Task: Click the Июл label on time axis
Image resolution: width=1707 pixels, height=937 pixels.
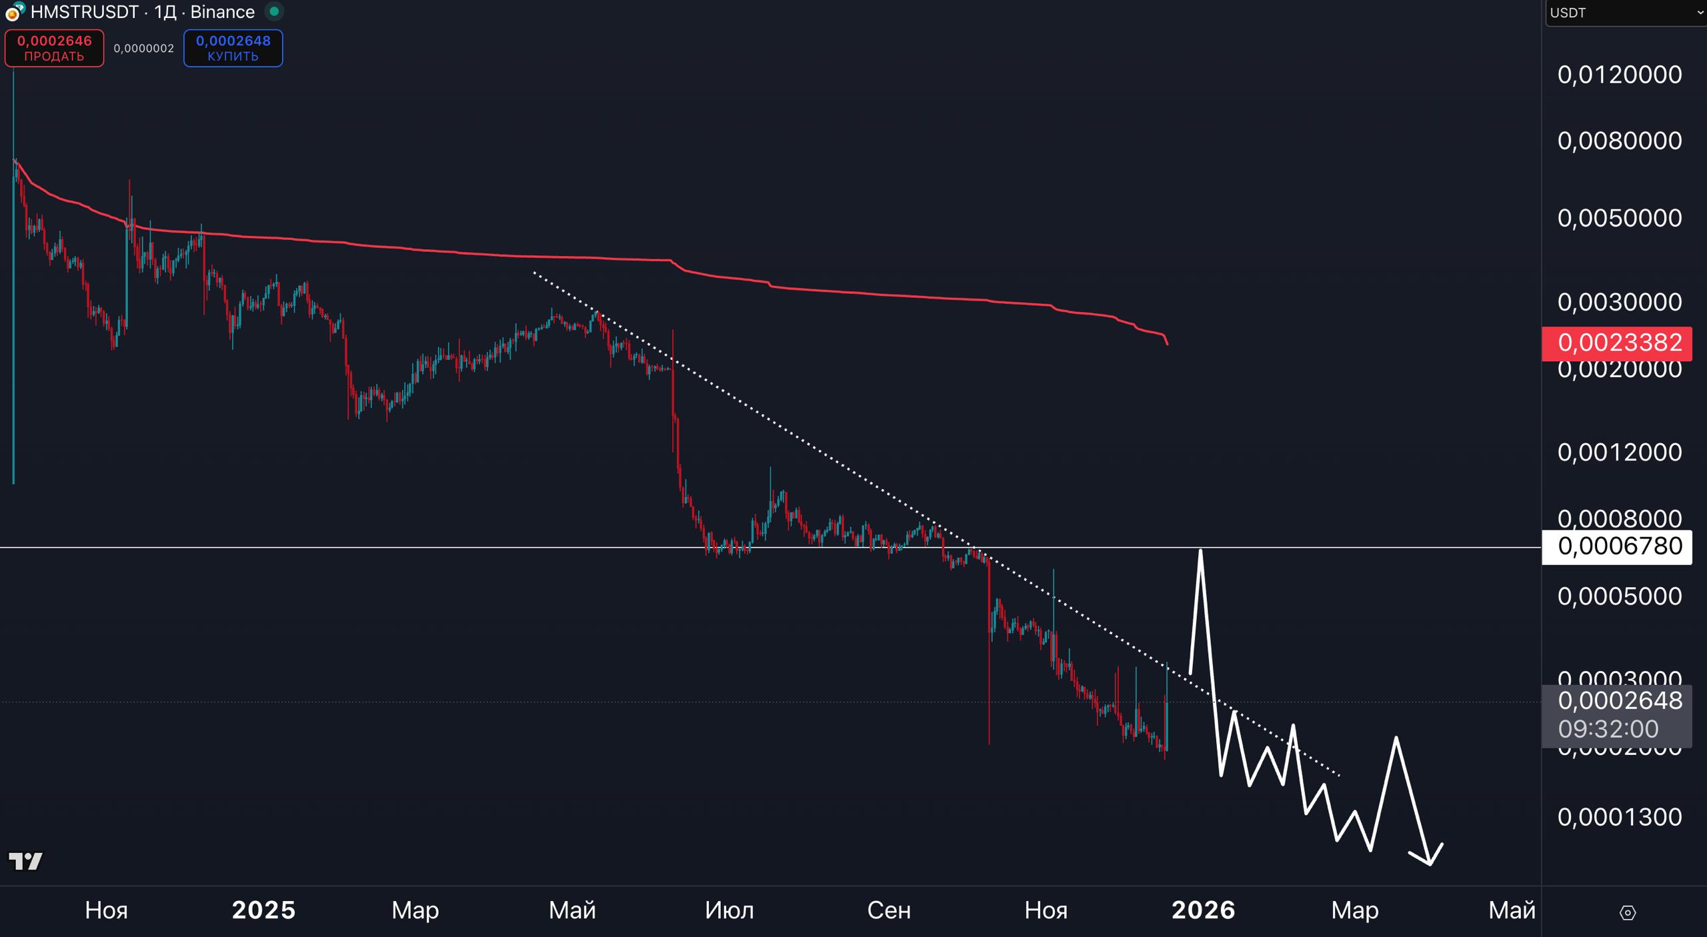Action: click(x=729, y=910)
